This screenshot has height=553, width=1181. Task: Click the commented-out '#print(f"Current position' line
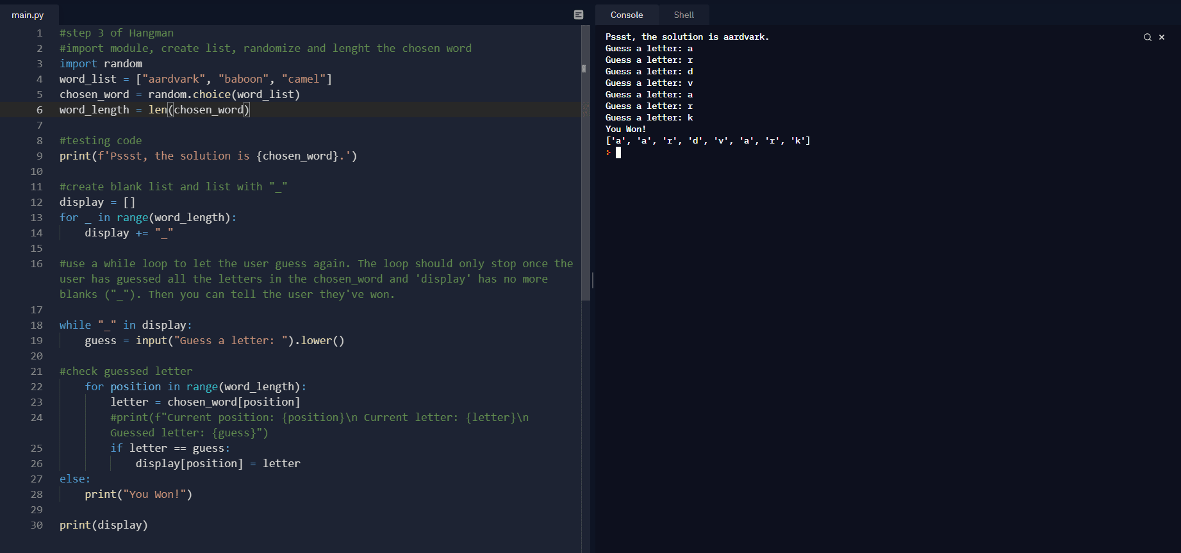click(319, 425)
